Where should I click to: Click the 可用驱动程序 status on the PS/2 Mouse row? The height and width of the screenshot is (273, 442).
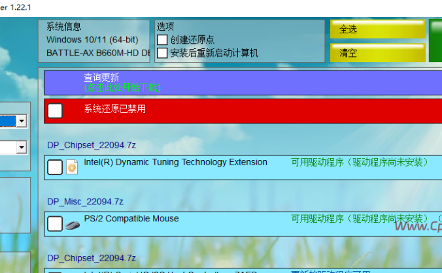tap(360, 219)
